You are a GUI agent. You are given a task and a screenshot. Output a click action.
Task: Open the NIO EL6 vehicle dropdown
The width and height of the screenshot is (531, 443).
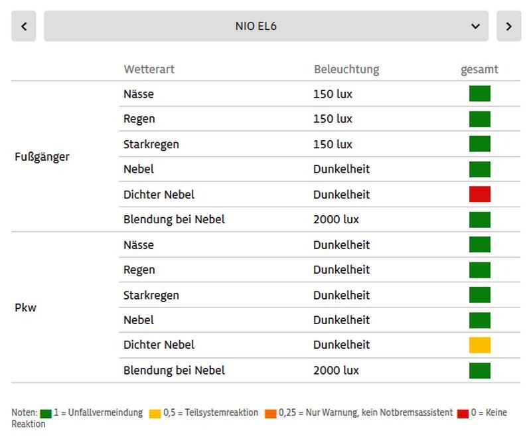(265, 27)
